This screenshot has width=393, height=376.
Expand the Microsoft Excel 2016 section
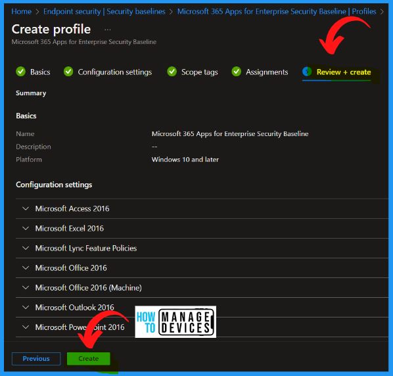202,228
